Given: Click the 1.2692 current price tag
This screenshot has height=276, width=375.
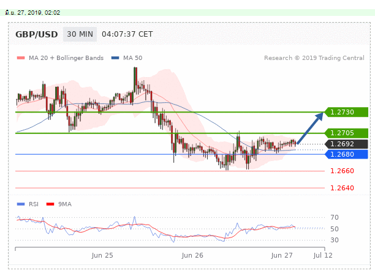Looking at the screenshot, I should click(346, 144).
